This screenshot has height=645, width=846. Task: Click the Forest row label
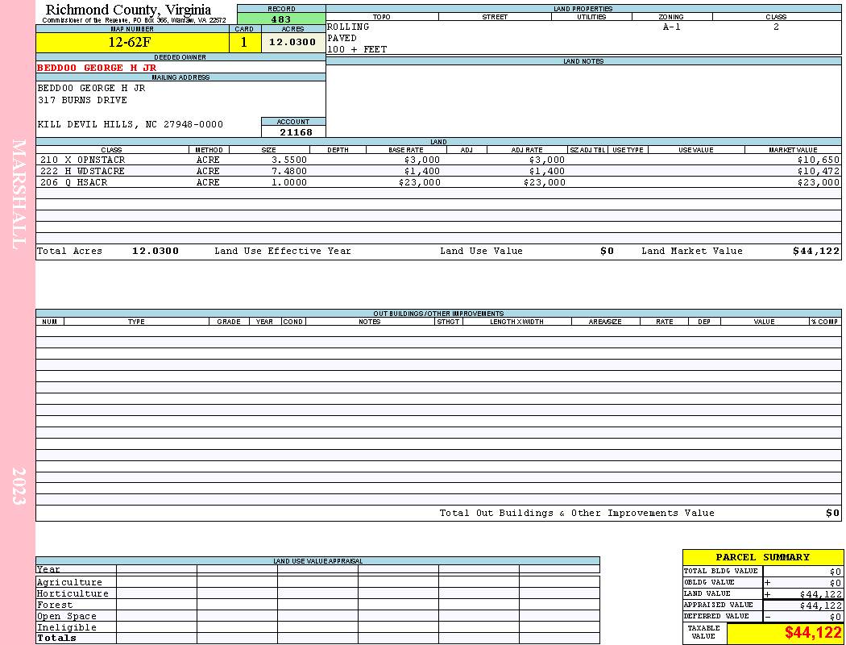point(55,605)
